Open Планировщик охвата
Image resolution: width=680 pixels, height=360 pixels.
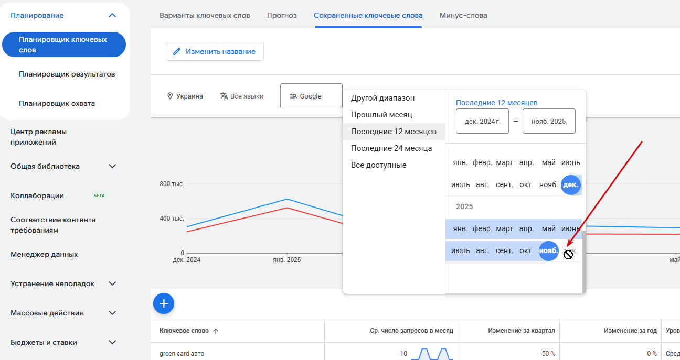tap(57, 103)
